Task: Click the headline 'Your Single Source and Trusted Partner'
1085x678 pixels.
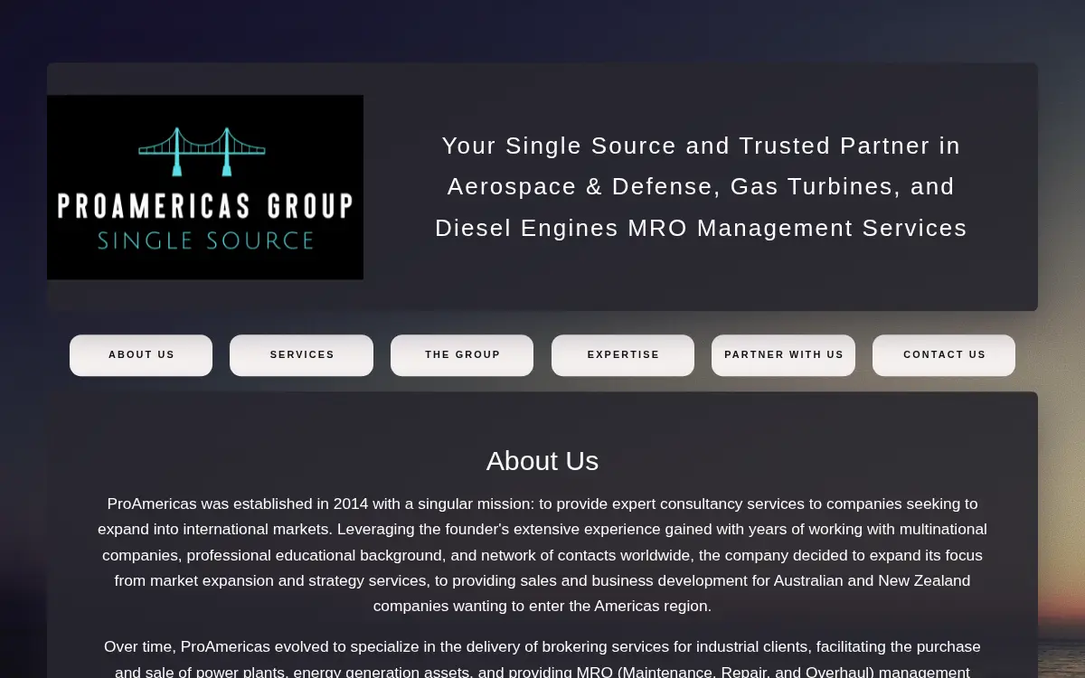Action: (701, 187)
